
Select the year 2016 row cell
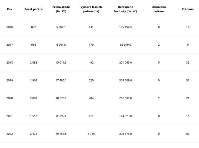(10, 27)
